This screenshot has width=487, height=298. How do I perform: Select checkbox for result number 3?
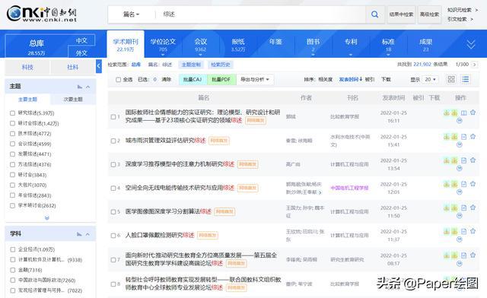click(113, 164)
